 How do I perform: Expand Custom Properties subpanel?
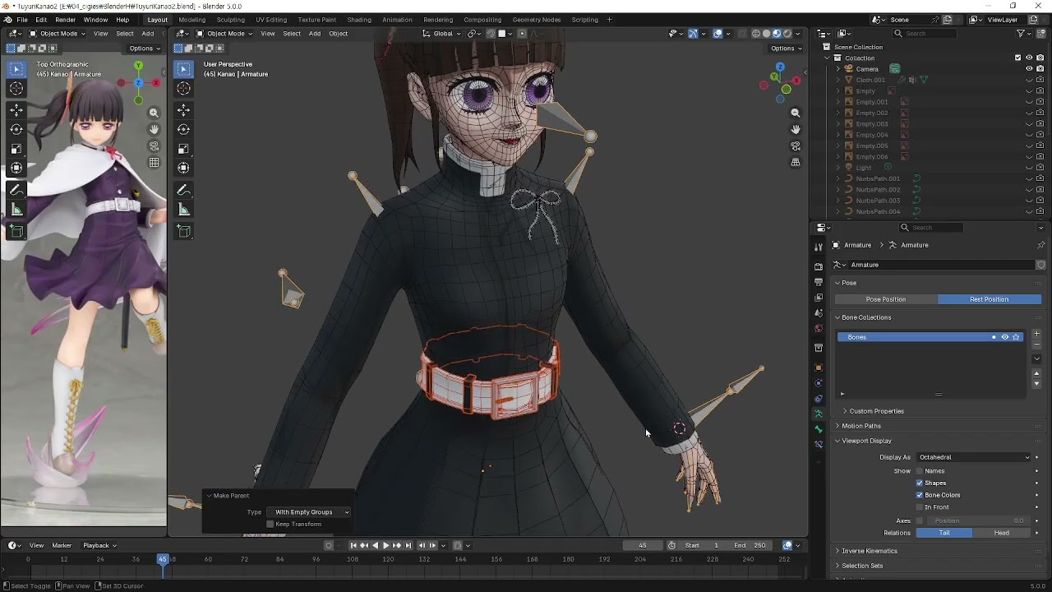(876, 411)
